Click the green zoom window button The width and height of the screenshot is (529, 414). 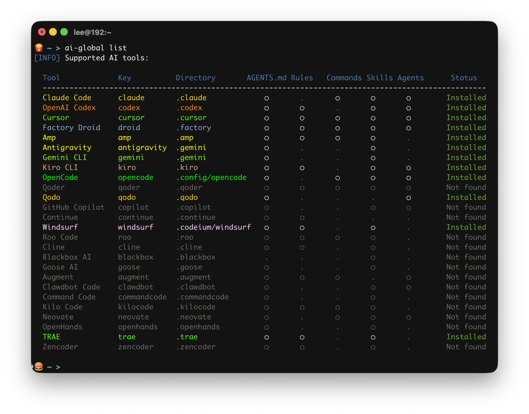coord(64,32)
